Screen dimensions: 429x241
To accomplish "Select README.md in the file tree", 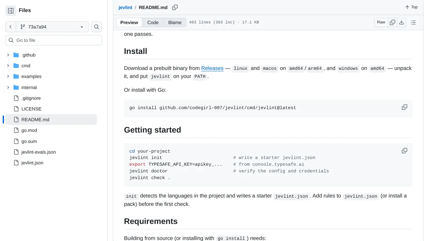I will pyautogui.click(x=51, y=119).
